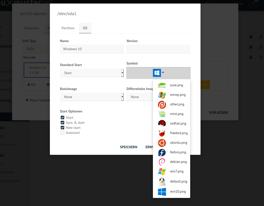Viewport: 264px width, 206px height.
Task: Open the Standard Start dropdown
Action: 92,73
